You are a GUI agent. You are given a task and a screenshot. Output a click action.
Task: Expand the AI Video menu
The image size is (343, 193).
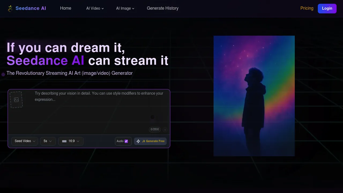(95, 8)
